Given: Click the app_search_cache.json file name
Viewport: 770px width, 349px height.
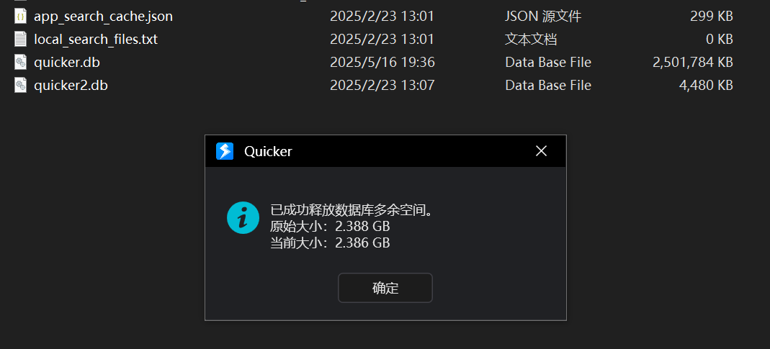Looking at the screenshot, I should pyautogui.click(x=103, y=17).
